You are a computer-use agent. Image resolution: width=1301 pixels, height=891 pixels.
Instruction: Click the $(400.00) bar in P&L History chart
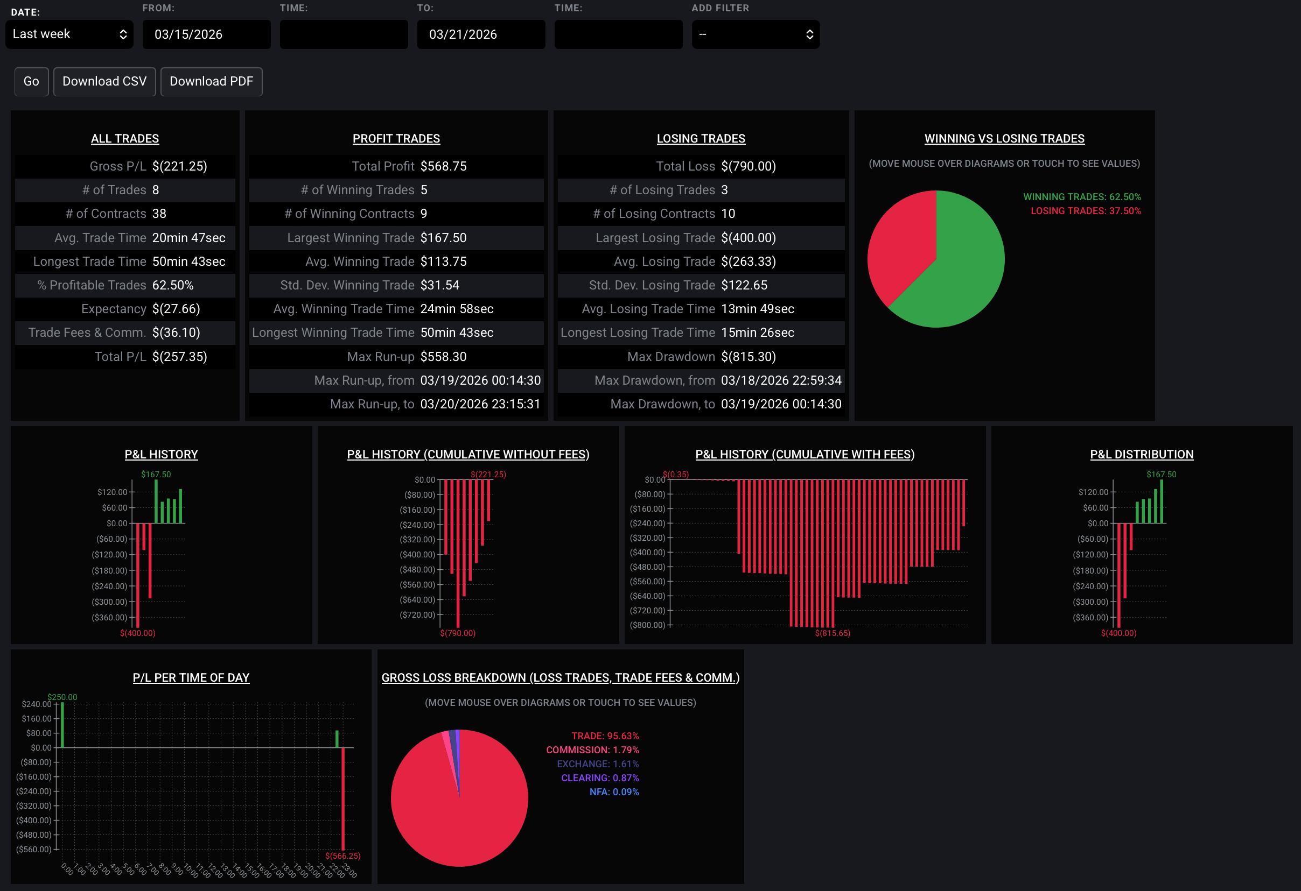click(138, 576)
